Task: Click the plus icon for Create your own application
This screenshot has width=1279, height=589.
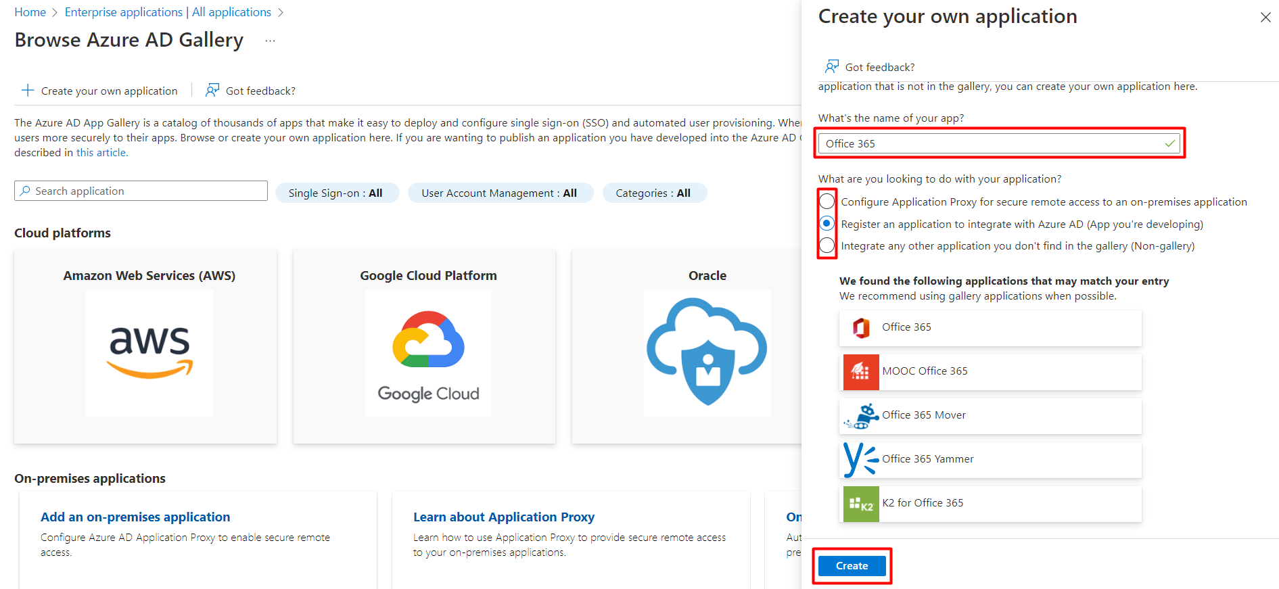Action: pos(28,90)
